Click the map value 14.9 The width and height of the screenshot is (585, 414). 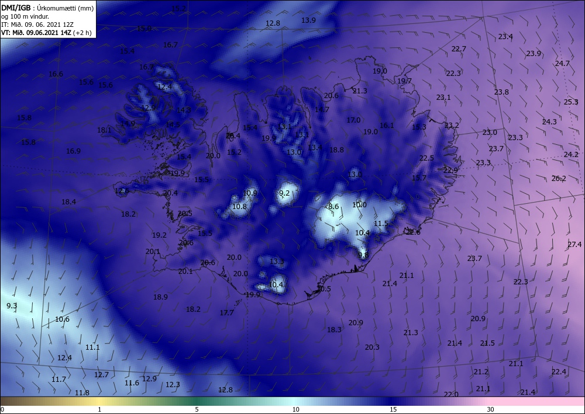(128, 124)
